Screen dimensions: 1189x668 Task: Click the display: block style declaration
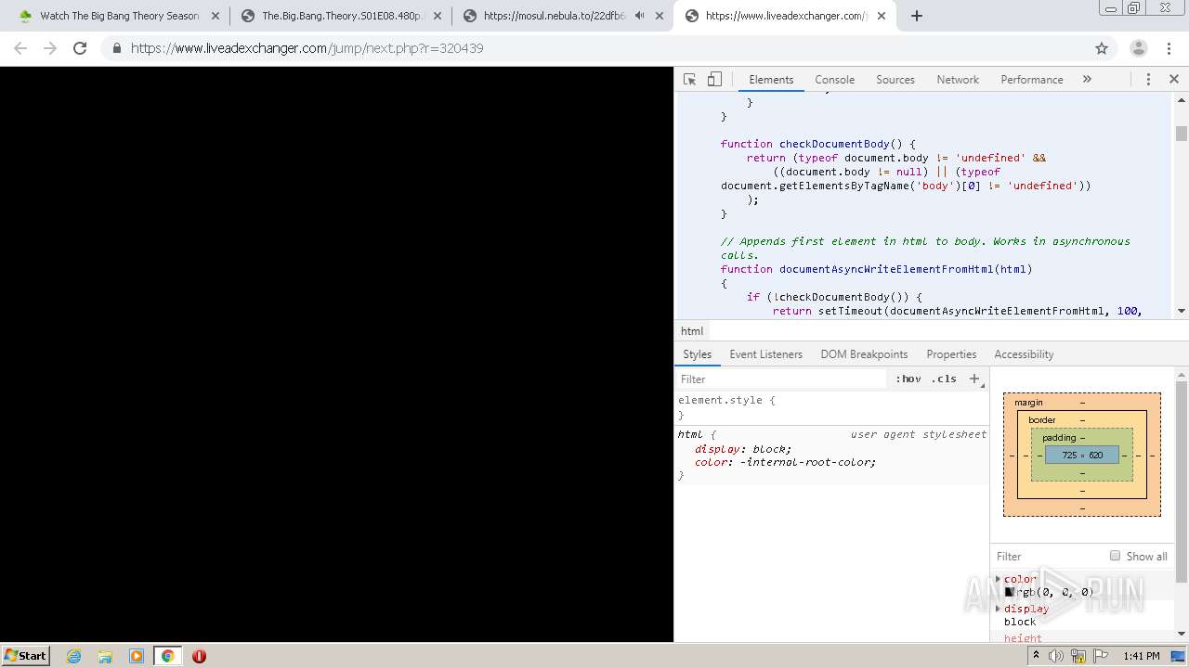point(743,449)
